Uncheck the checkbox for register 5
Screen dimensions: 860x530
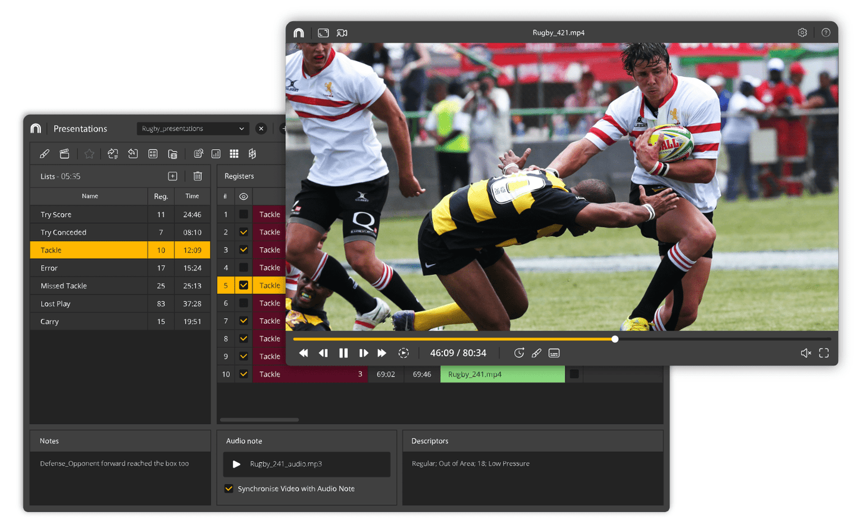pyautogui.click(x=243, y=286)
